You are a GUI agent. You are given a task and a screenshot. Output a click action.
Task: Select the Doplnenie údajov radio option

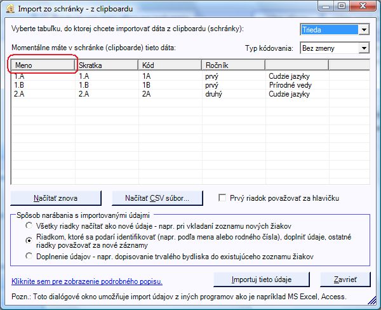point(29,256)
